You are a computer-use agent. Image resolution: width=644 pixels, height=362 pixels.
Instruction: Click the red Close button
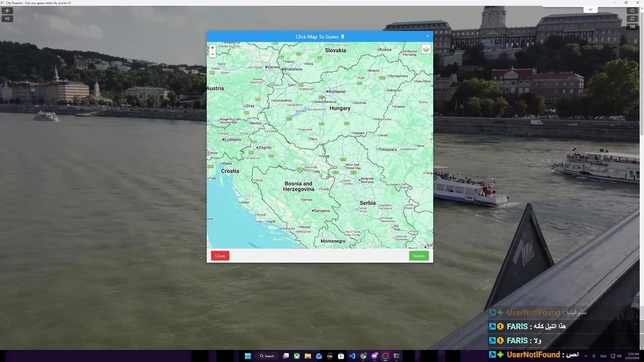coord(220,256)
